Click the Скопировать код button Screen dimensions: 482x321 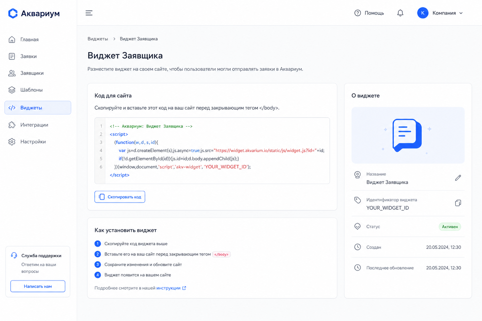tap(120, 197)
